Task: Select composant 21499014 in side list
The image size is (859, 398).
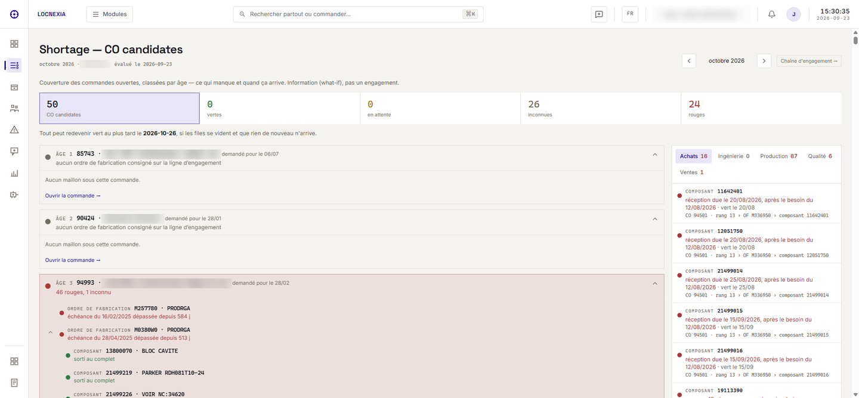Action: [x=756, y=283]
